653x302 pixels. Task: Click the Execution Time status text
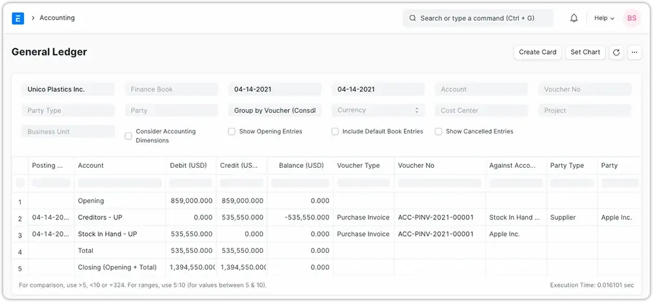(x=592, y=285)
